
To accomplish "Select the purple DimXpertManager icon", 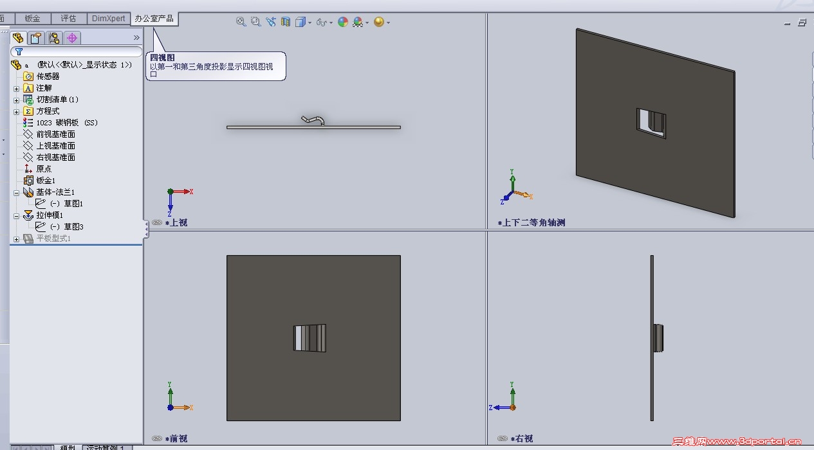I will coord(72,37).
